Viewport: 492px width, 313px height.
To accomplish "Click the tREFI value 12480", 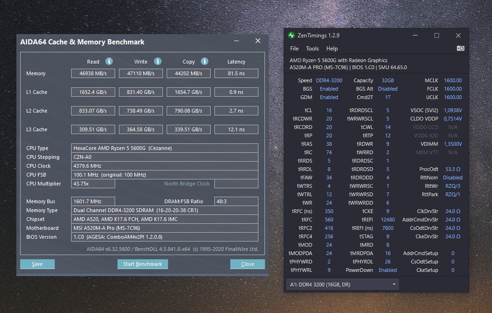I will tap(388, 220).
